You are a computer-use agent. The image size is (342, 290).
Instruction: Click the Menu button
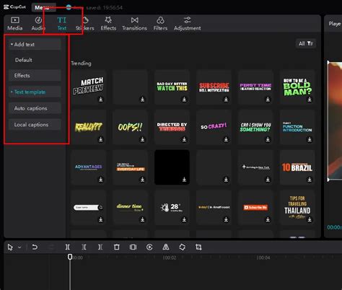tap(44, 7)
